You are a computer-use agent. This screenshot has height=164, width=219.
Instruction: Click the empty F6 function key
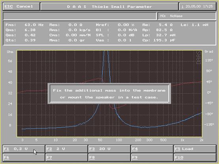(x=24, y=157)
